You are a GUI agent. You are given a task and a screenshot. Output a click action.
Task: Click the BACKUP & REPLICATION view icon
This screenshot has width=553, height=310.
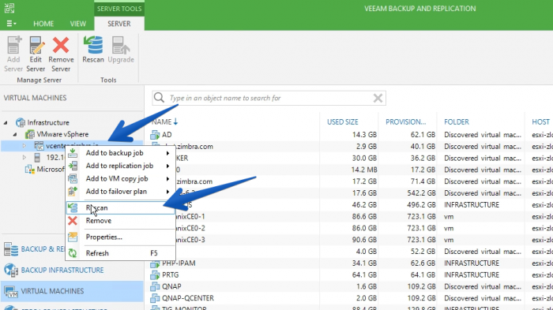click(x=11, y=249)
